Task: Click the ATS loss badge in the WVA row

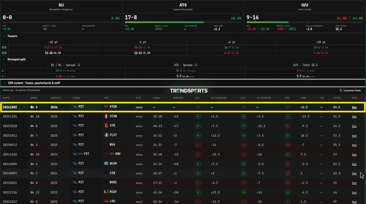Action: pos(243,145)
